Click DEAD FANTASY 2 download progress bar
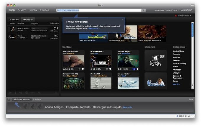Screen dimensions: 201x126 (x=39, y=36)
